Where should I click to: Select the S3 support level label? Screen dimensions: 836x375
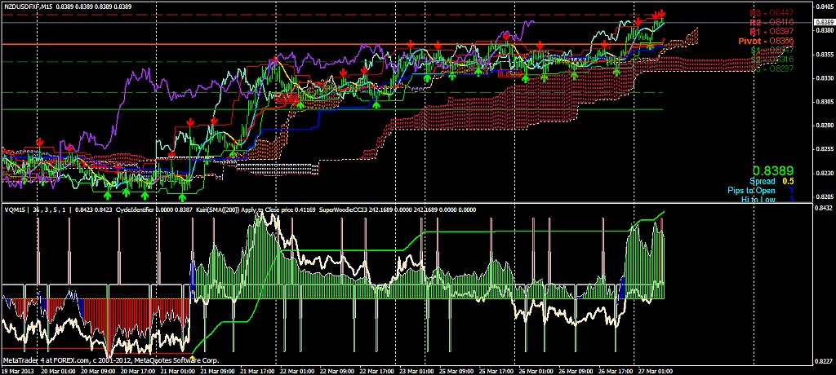coord(772,68)
